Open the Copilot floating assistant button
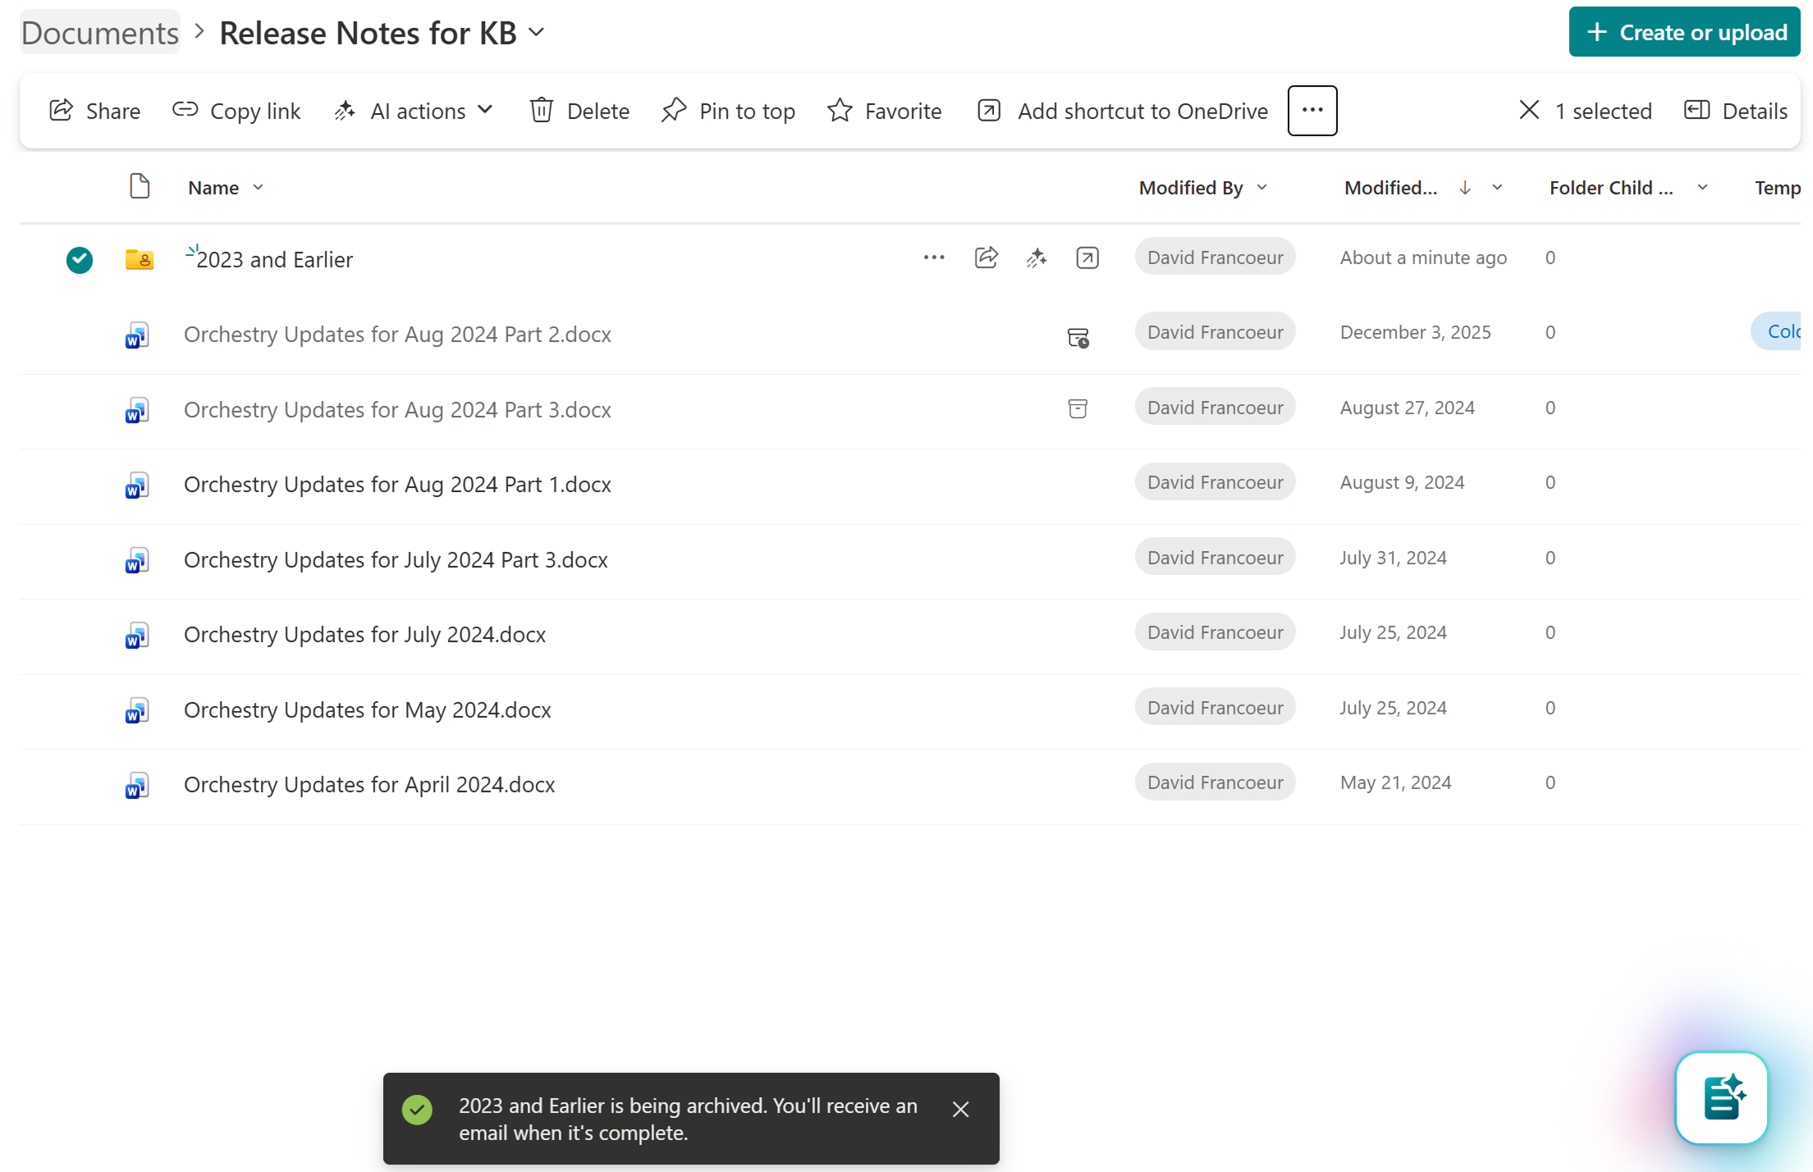 point(1721,1097)
